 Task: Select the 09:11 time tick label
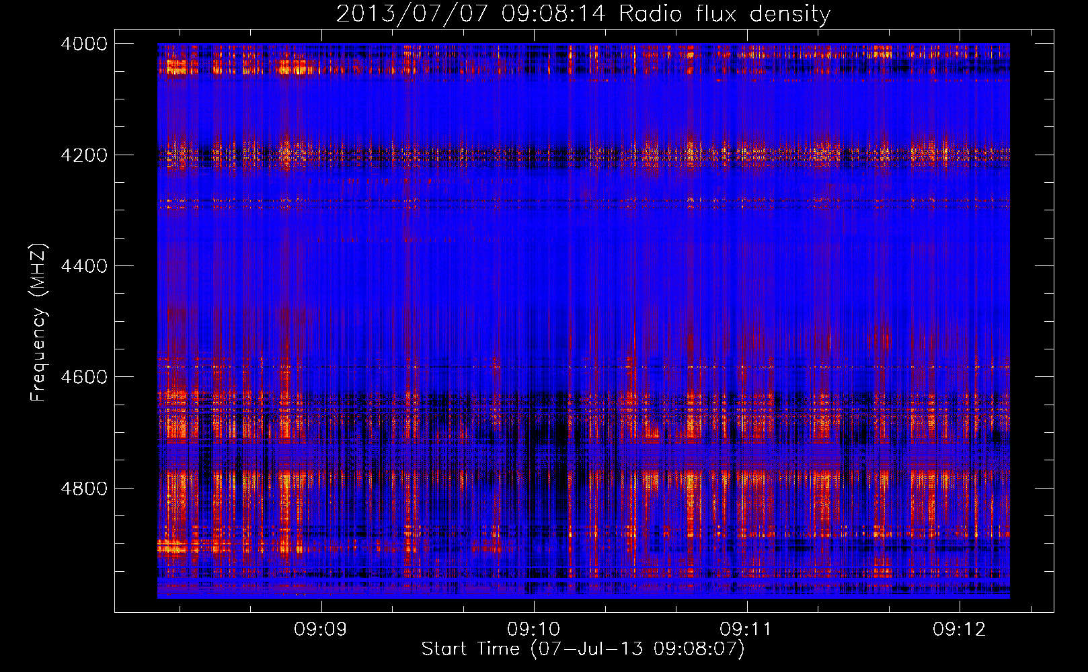(746, 629)
